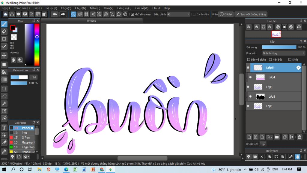This screenshot has width=307, height=173.
Task: Enable crisscross grid snap
Action: tap(86, 14)
